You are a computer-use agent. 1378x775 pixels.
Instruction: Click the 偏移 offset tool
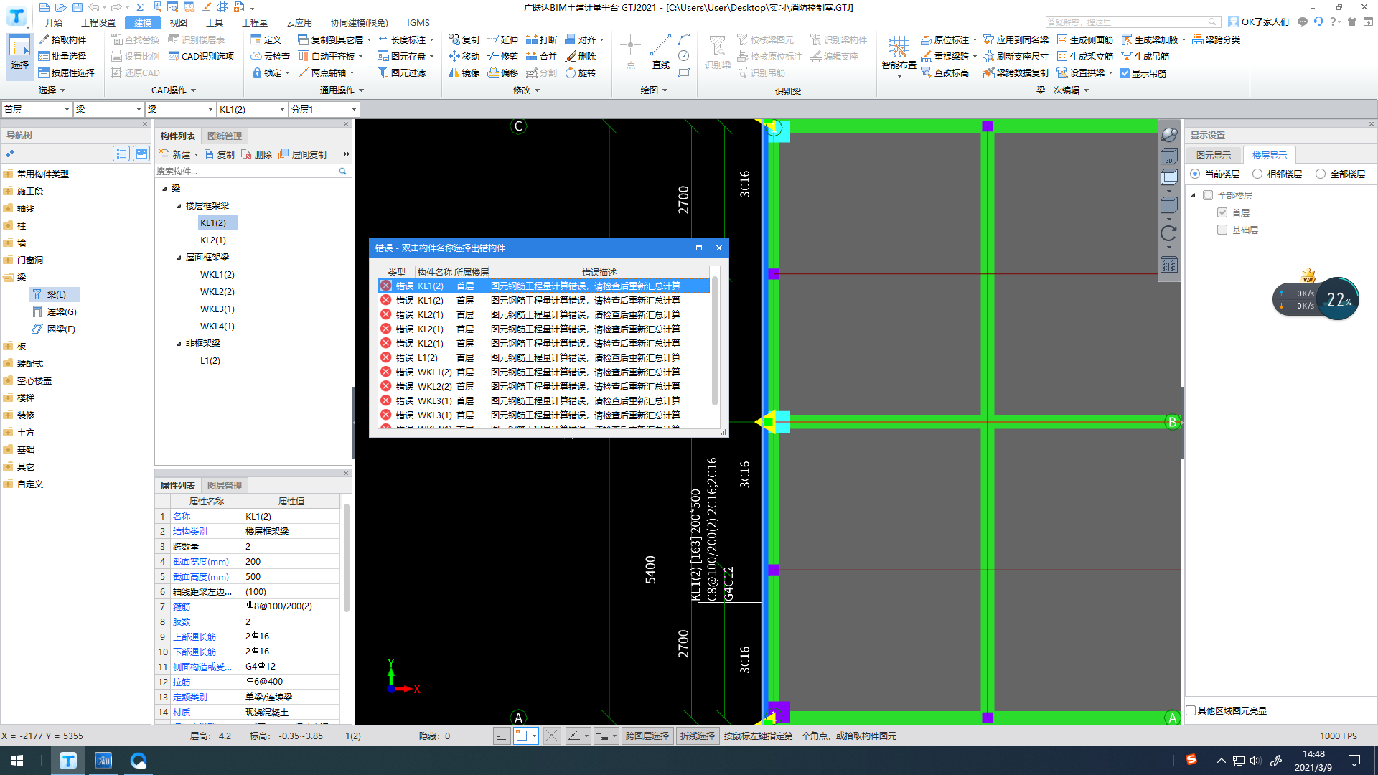(x=502, y=72)
